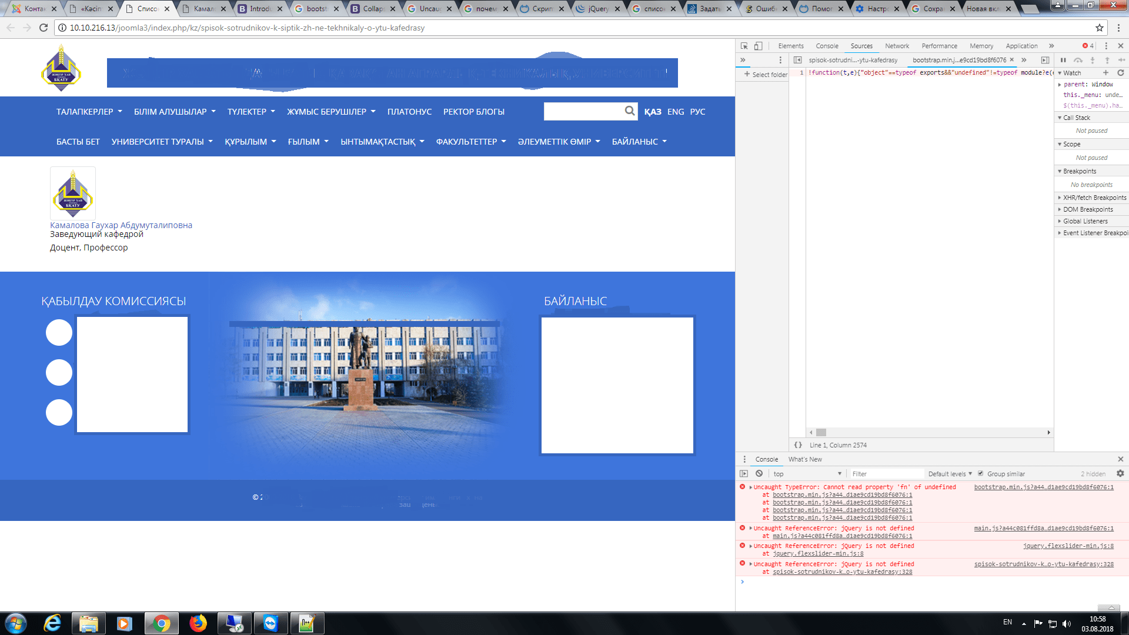Switch to the Network panel tab

click(x=897, y=46)
